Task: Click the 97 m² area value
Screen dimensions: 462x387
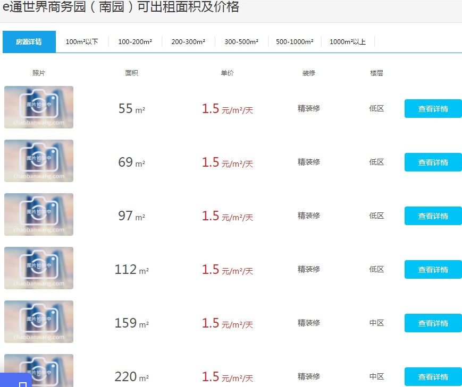Action: (x=132, y=216)
